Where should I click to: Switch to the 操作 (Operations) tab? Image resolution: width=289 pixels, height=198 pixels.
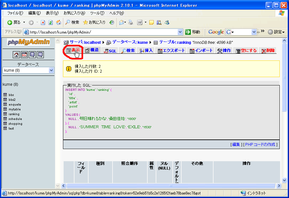224,51
